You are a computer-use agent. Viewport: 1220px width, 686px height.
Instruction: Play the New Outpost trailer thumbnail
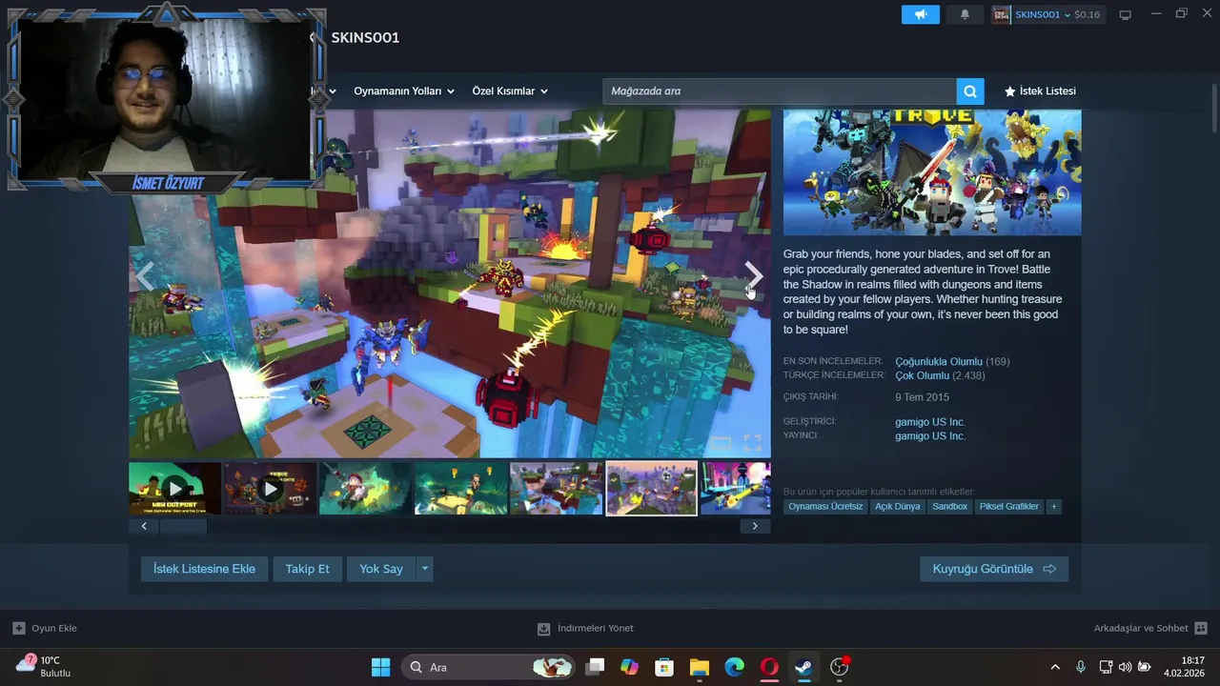pos(174,489)
